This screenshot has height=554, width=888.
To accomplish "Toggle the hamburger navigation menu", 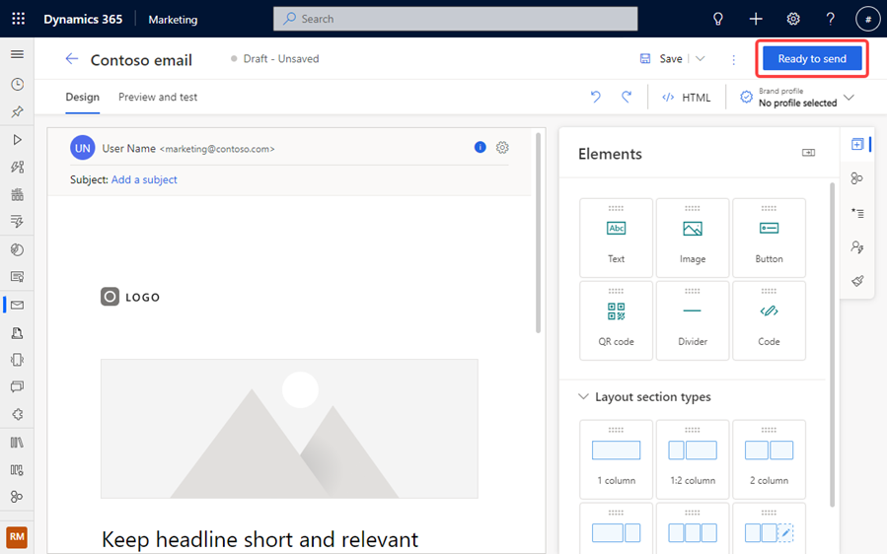I will pyautogui.click(x=17, y=54).
